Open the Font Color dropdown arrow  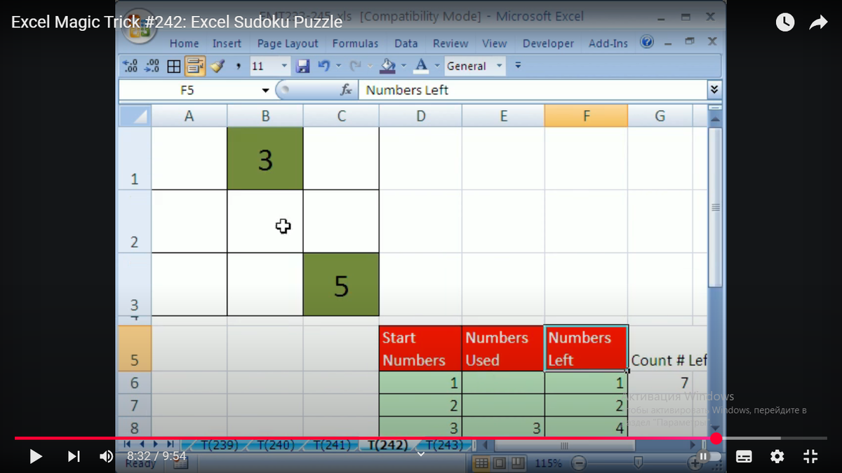[437, 66]
